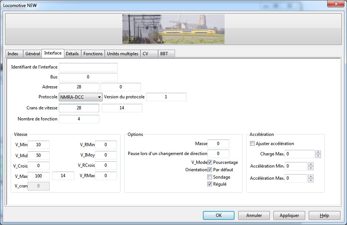Image resolution: width=347 pixels, height=225 pixels.
Task: Increase Accélération Max. with up arrow
Action: [x=311, y=176]
